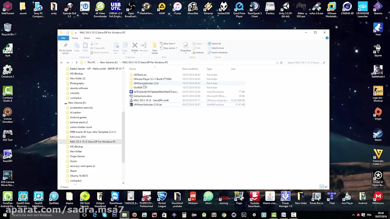Open address bar history dropdown
This screenshot has width=390, height=219.
277,63
